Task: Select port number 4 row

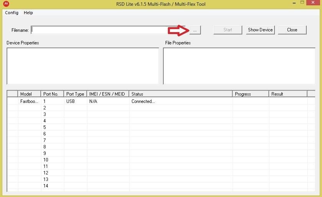Action: tap(161, 121)
